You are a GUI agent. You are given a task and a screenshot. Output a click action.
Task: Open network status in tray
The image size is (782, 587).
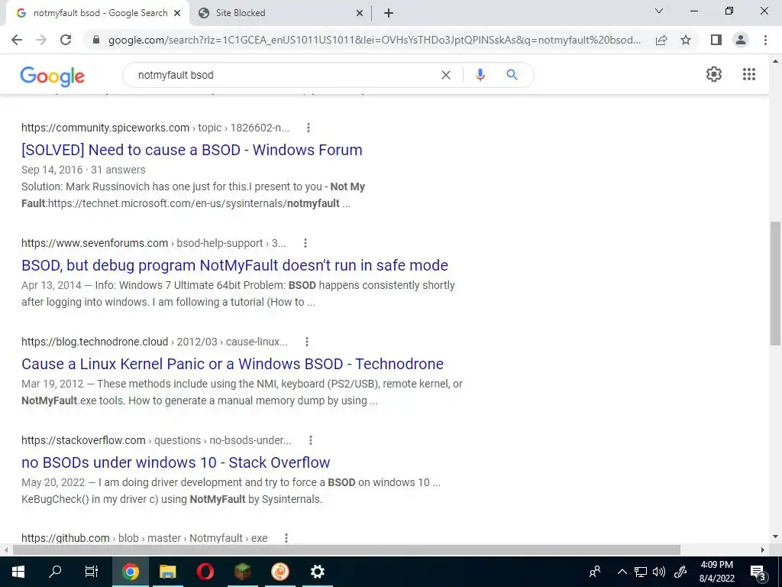[x=641, y=572]
